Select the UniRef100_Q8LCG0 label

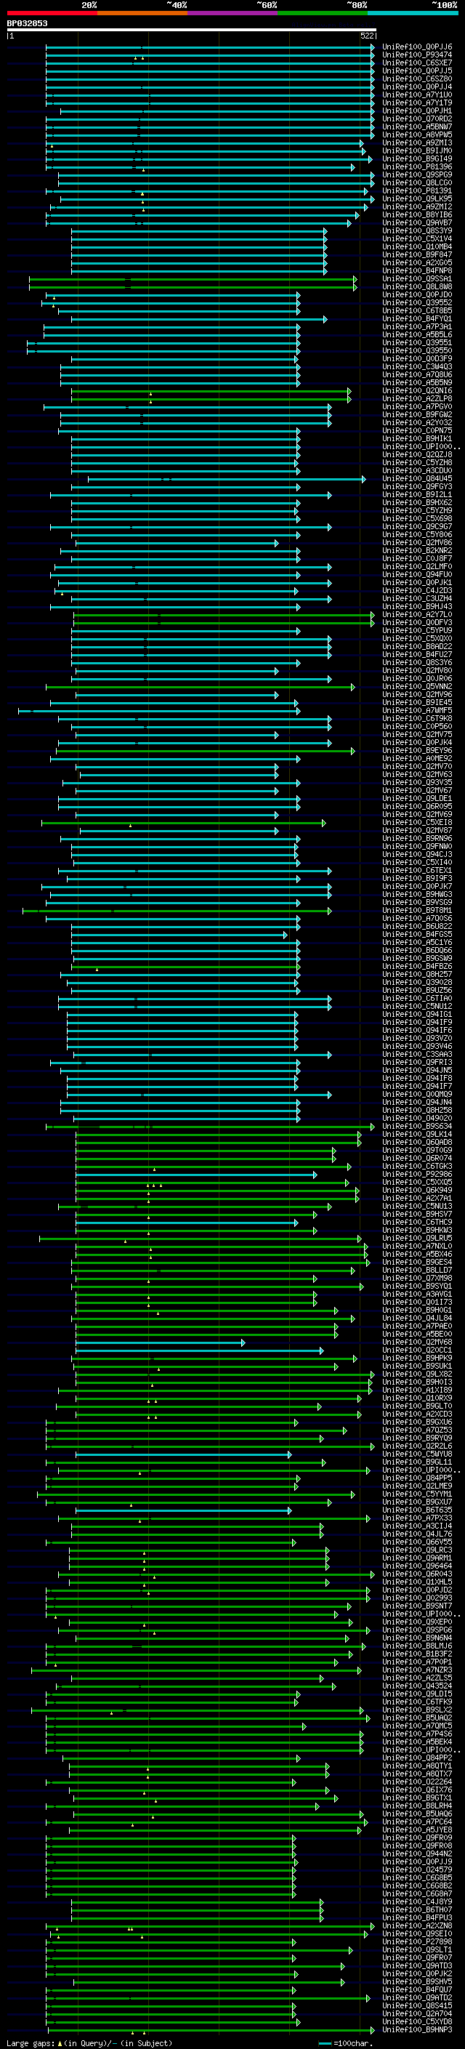417,184
